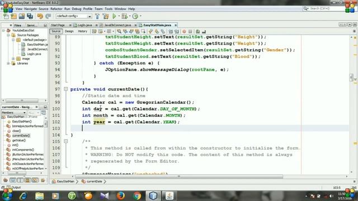The width and height of the screenshot is (358, 201).
Task: Switch editor to Design view
Action: pos(69,31)
